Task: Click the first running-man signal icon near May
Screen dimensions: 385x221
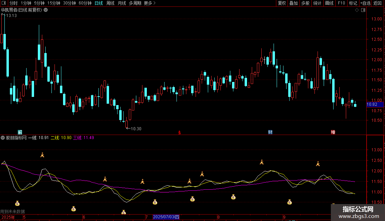Action: 42,155
